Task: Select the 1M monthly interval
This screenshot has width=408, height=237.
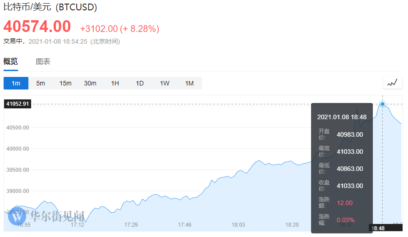Action: [189, 83]
